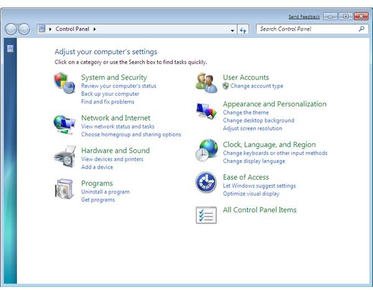
Task: Click the Control Panel icon in the address bar
Action: coord(42,29)
